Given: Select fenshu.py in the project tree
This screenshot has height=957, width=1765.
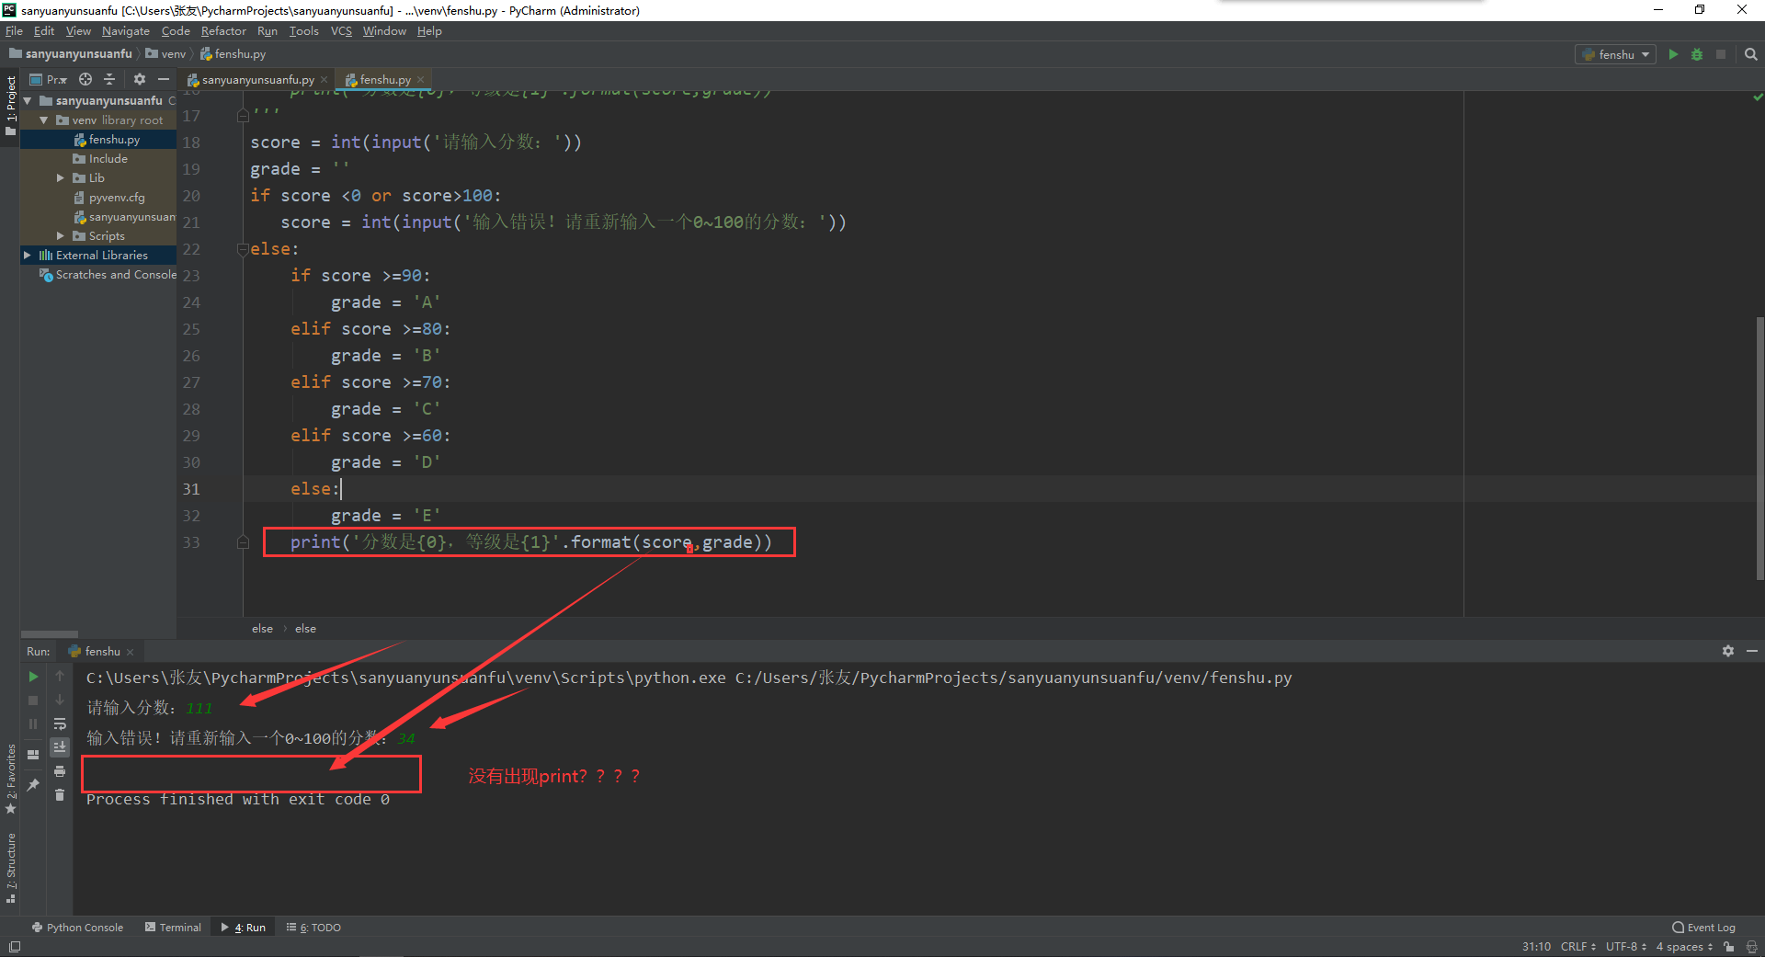Looking at the screenshot, I should 114,140.
